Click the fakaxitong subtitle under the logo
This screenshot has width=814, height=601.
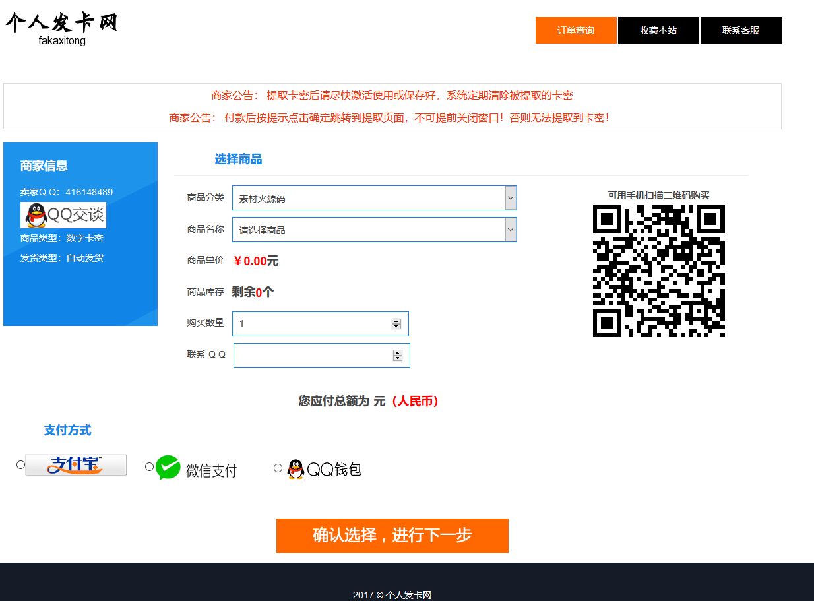62,41
